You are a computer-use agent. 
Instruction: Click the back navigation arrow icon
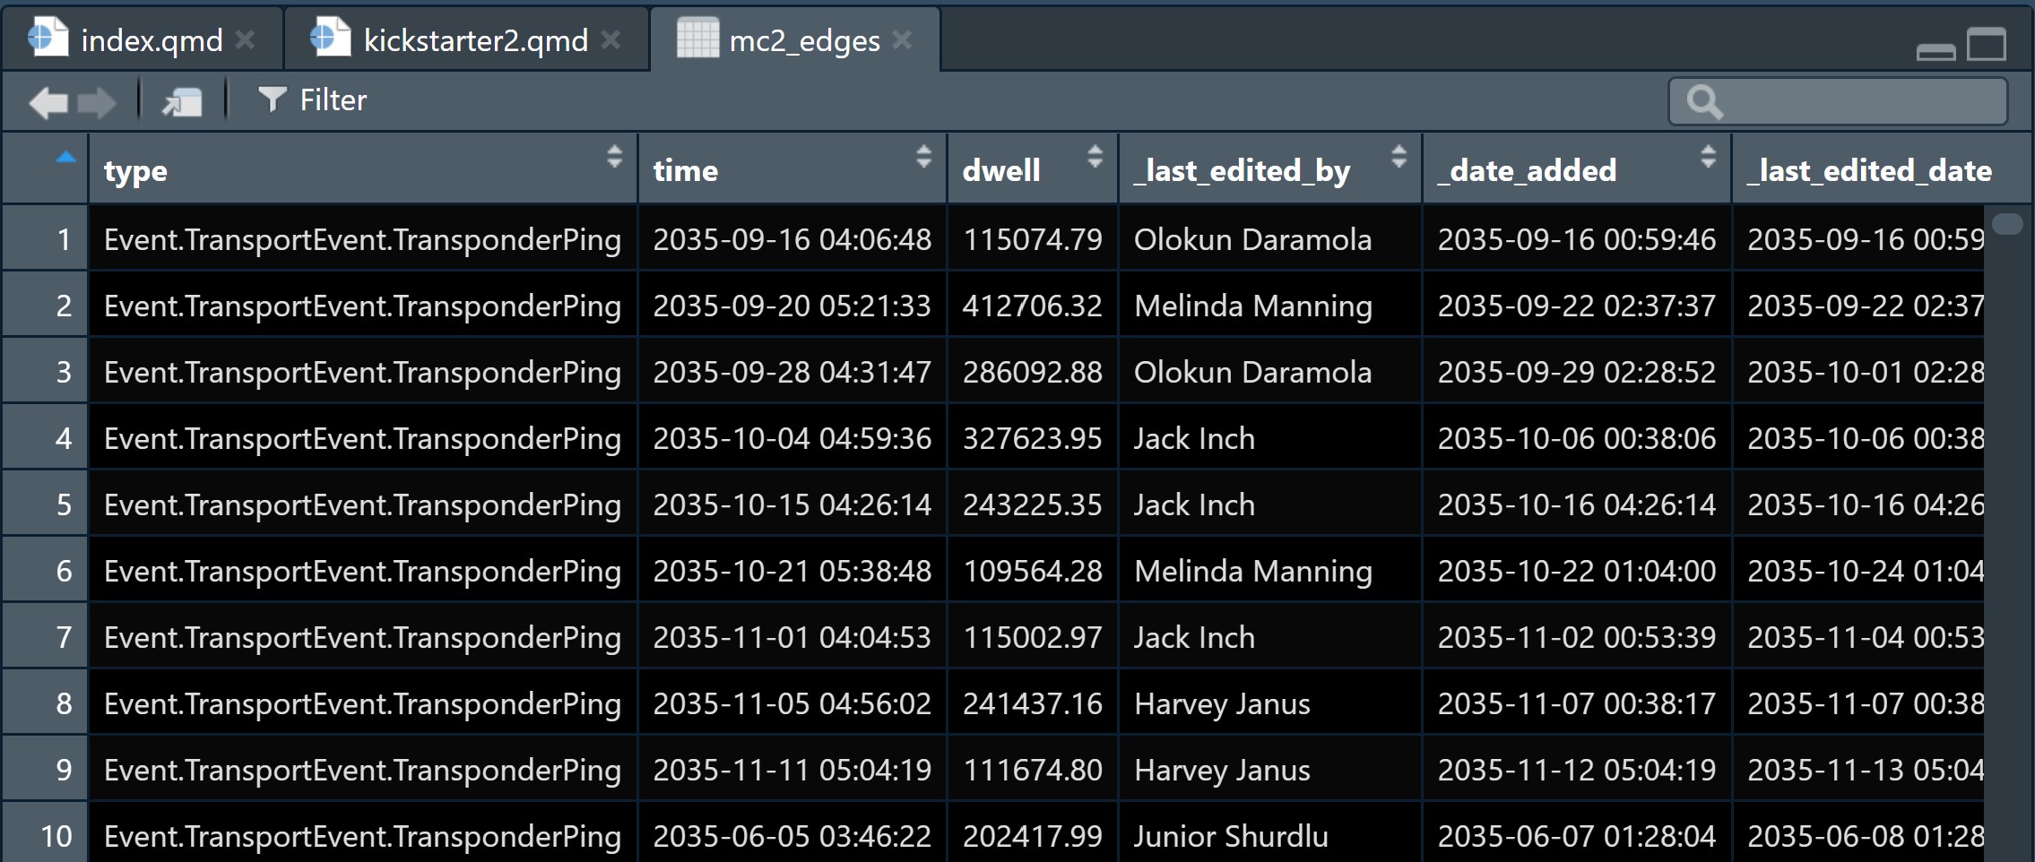(x=48, y=102)
